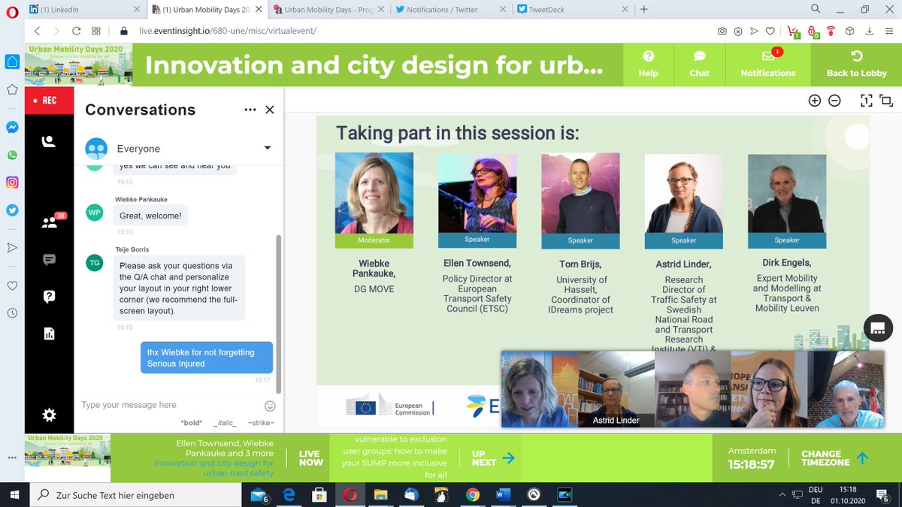Open the presenter icon in black sidebar

click(x=49, y=141)
